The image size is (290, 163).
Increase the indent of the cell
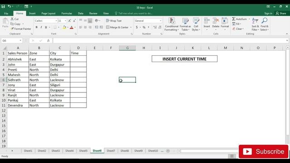[x=101, y=27]
